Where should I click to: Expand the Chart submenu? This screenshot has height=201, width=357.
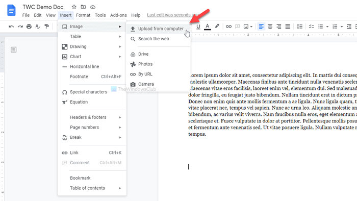92,57
